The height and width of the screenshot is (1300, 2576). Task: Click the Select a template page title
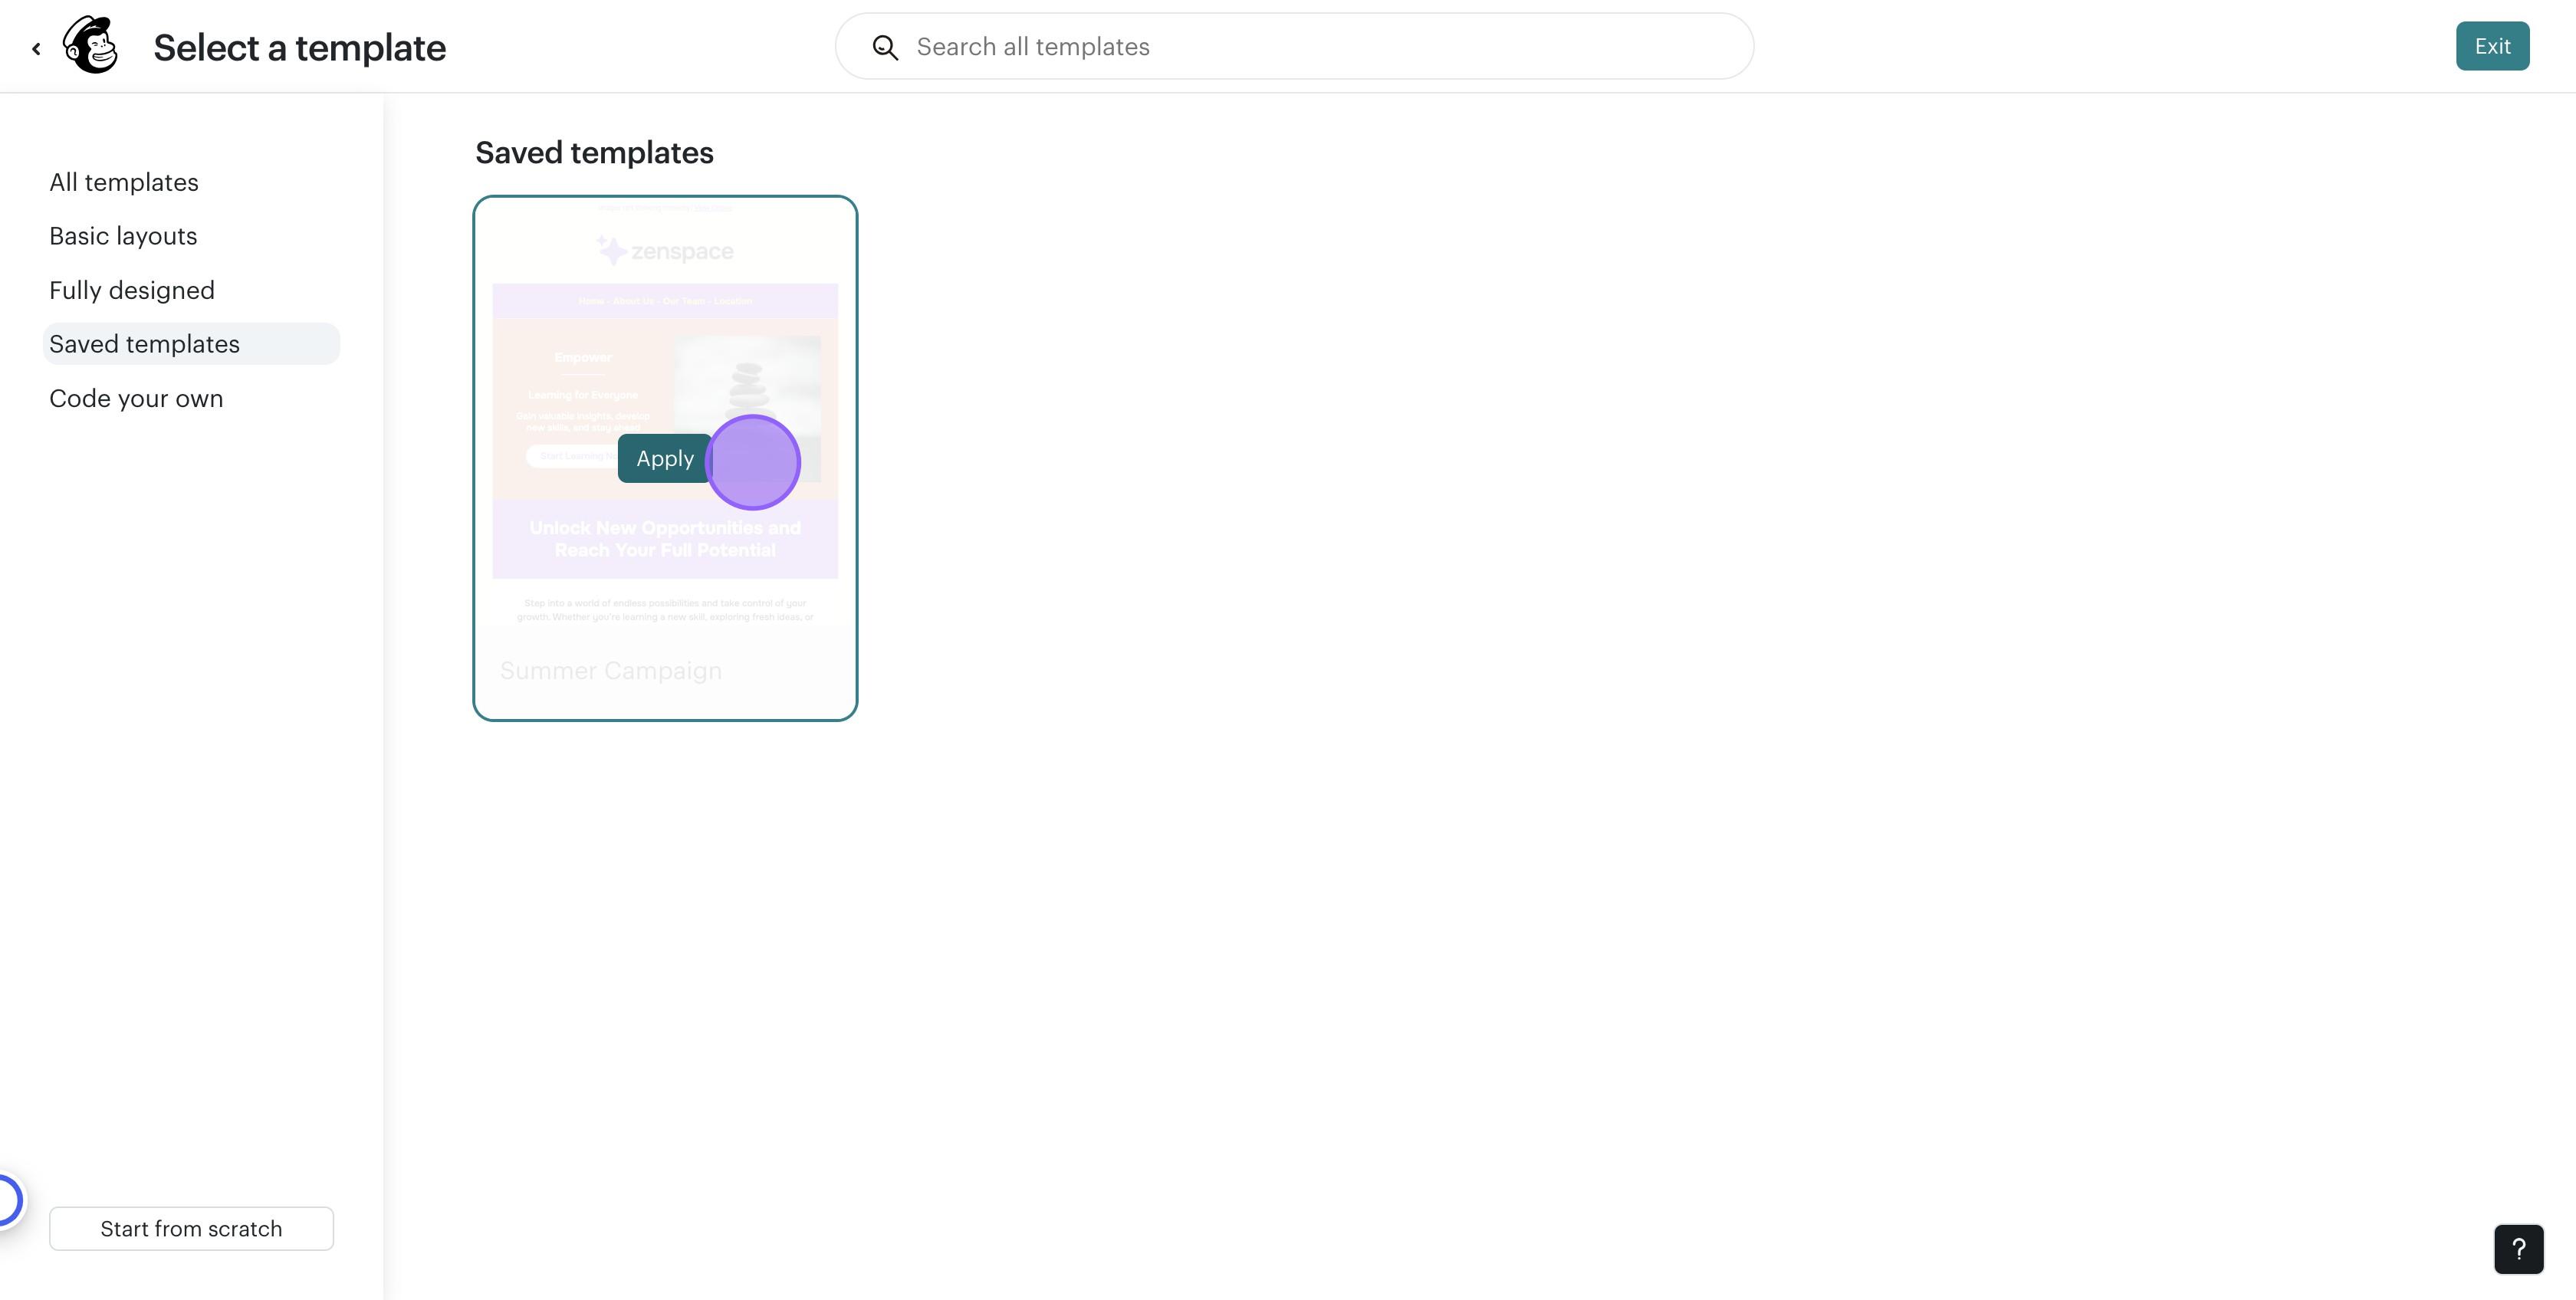tap(299, 47)
